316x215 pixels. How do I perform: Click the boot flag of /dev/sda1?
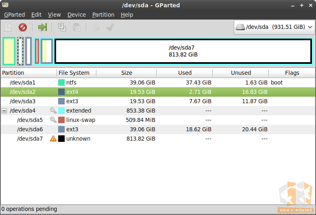pos(277,83)
